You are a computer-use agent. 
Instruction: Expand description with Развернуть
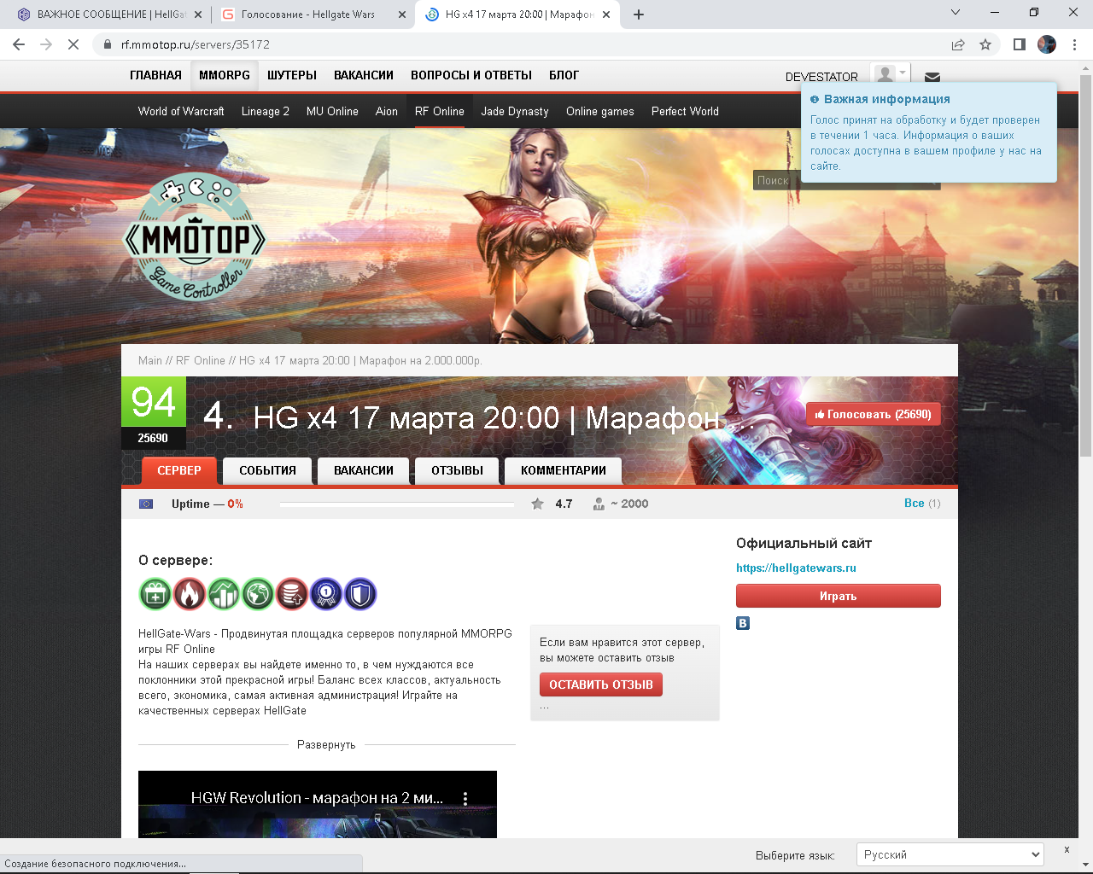[x=326, y=745]
